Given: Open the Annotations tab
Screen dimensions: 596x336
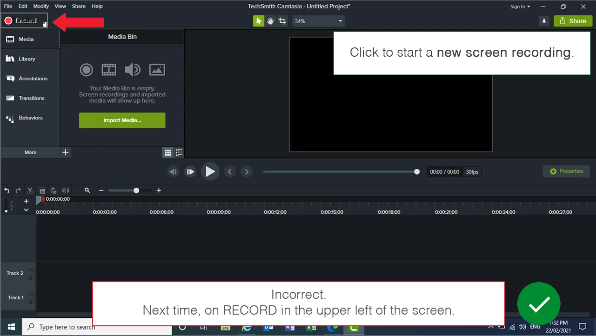Looking at the screenshot, I should [30, 79].
